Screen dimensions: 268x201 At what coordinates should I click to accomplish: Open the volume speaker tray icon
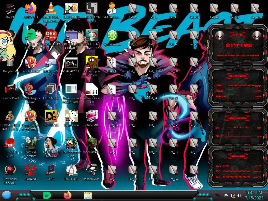click(239, 195)
